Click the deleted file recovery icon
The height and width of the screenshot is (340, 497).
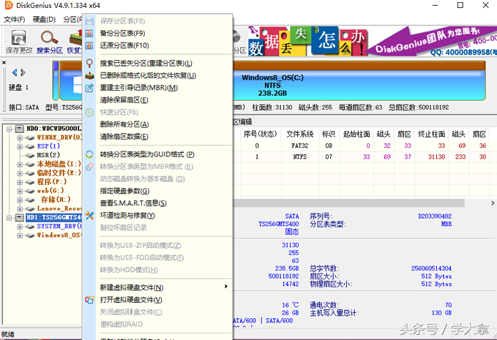coord(89,75)
